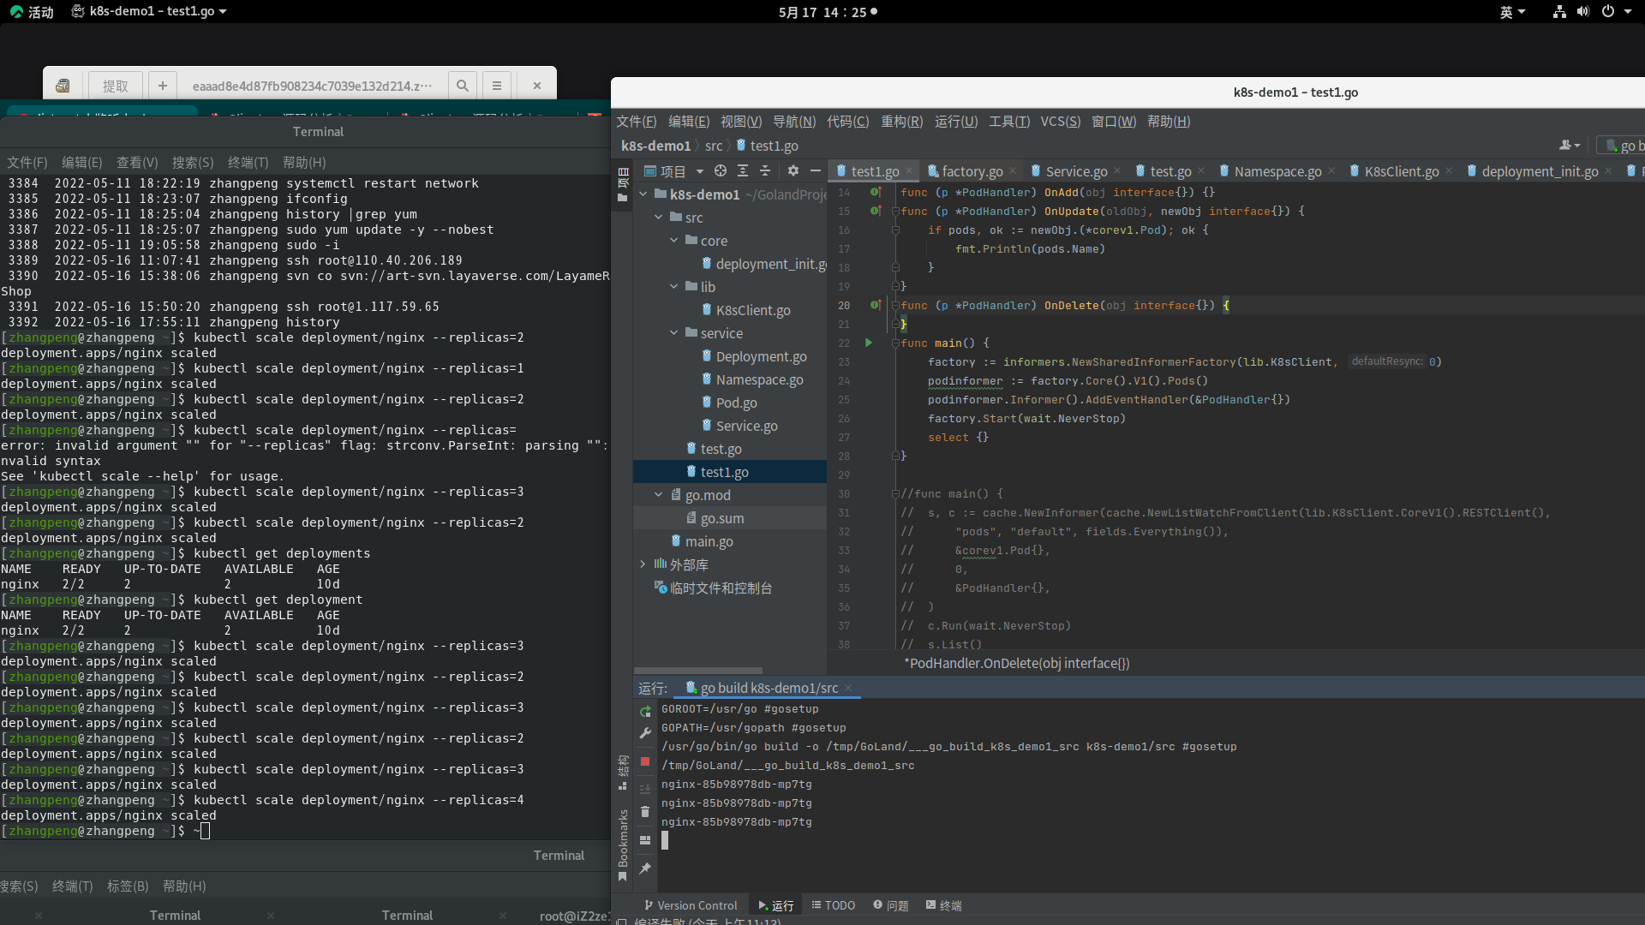Click the layout icon in run toolbar
This screenshot has width=1645, height=925.
pos(645,840)
